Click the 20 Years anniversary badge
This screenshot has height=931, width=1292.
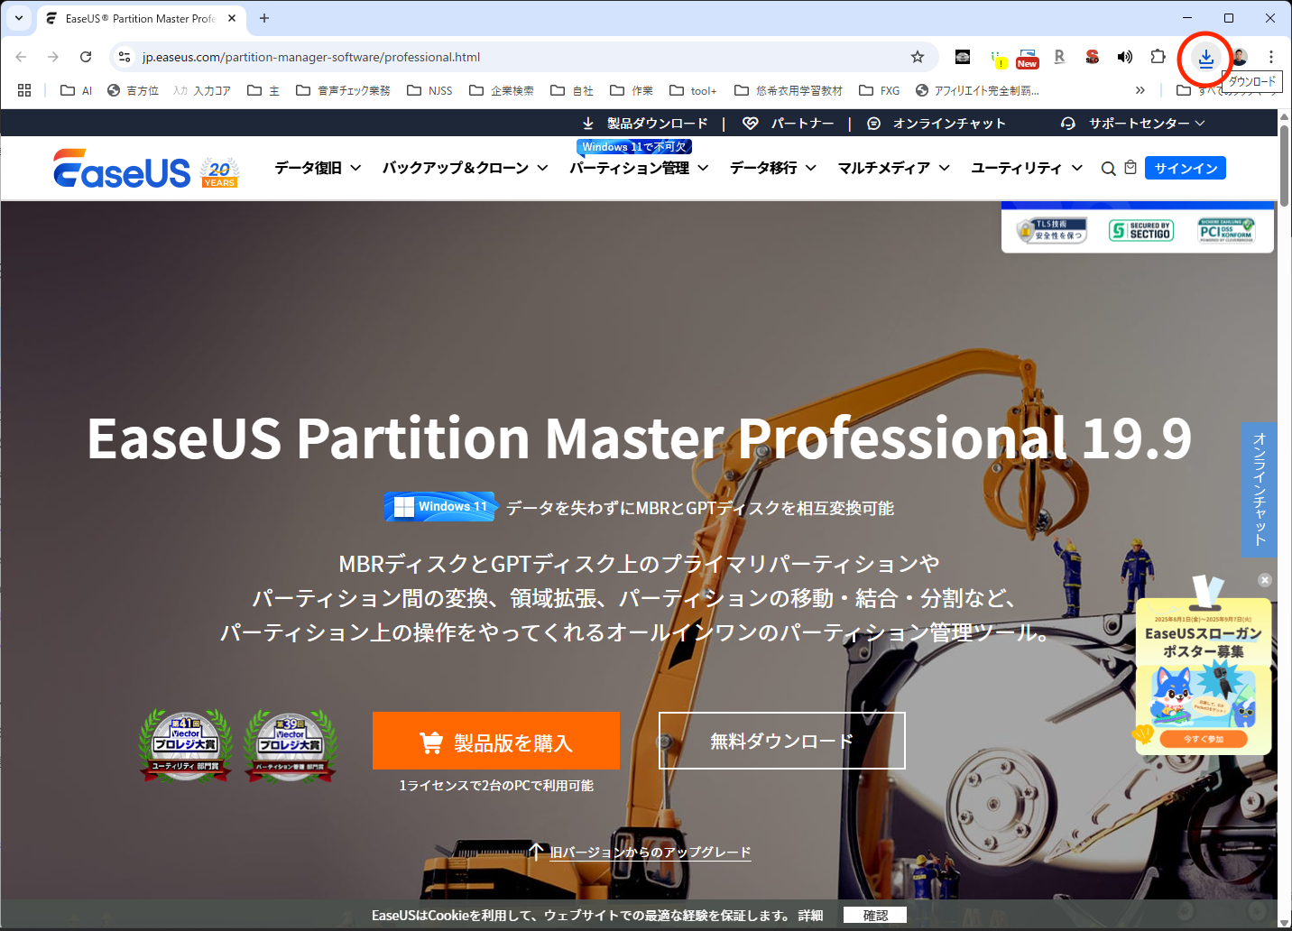click(219, 172)
